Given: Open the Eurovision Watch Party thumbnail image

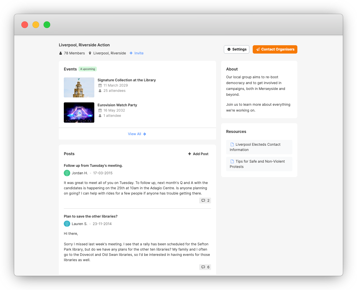Looking at the screenshot, I should click(x=79, y=112).
